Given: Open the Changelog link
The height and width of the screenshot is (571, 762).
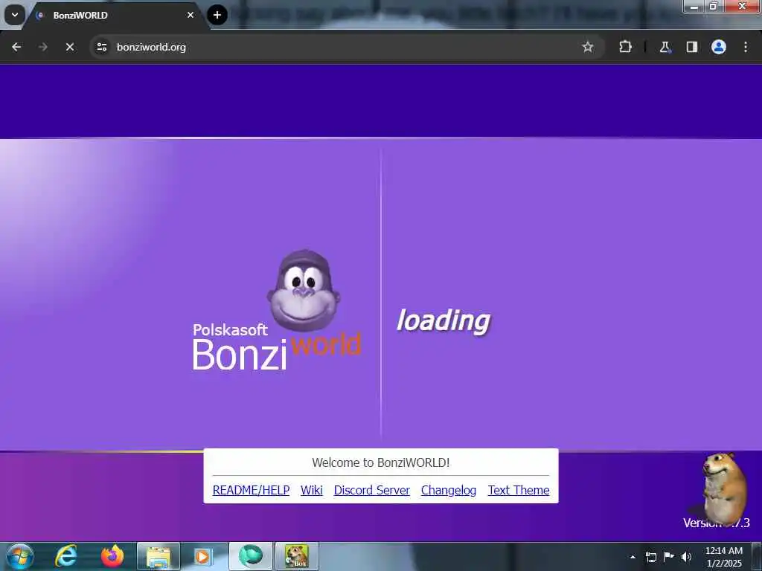Looking at the screenshot, I should 449,491.
